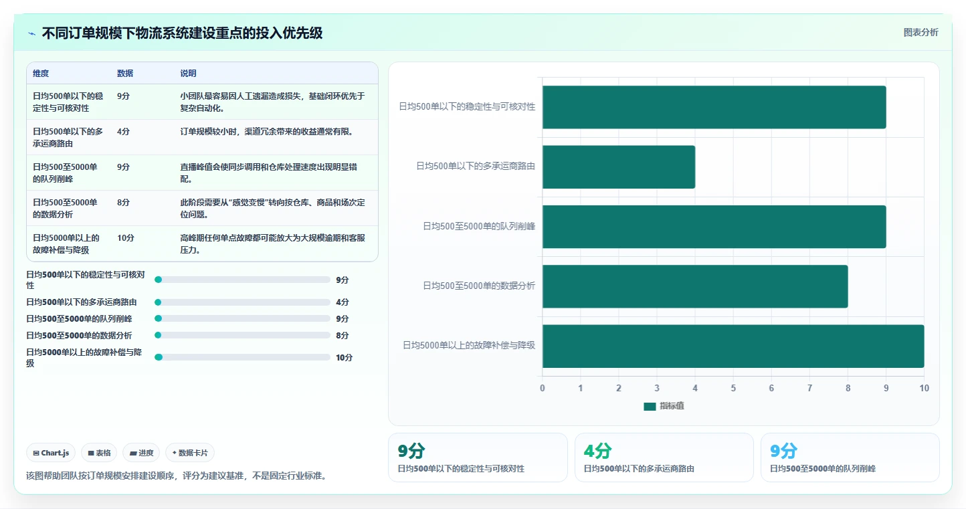This screenshot has width=966, height=509.
Task: Click table cell 日均500单以下的多承运商路由
Action: (x=68, y=137)
